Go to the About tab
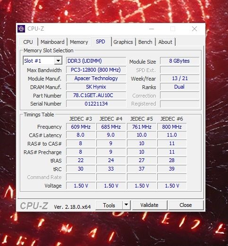The image size is (228, 246). pyautogui.click(x=165, y=42)
